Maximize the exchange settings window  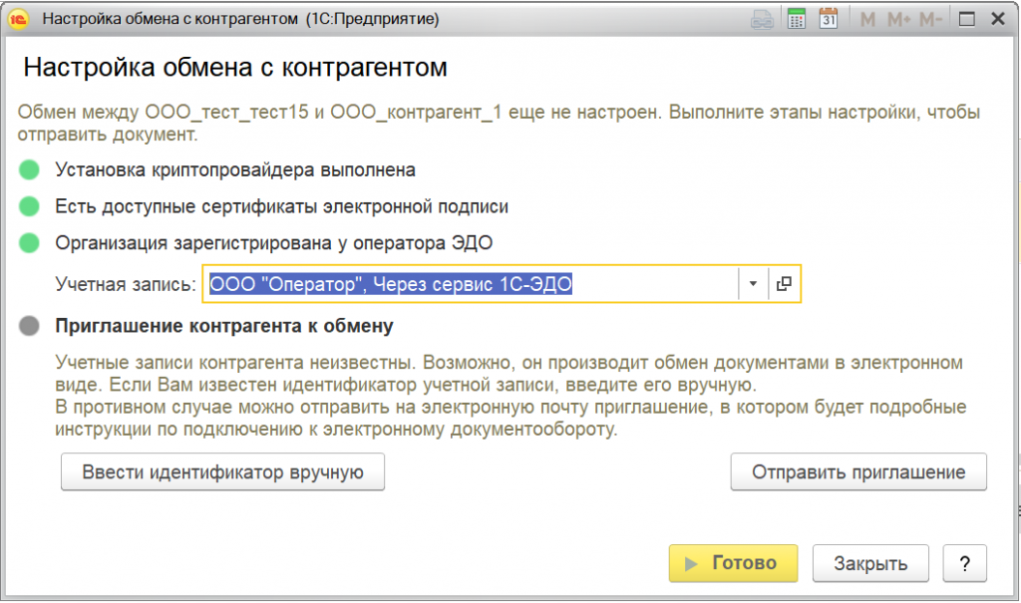coord(967,20)
